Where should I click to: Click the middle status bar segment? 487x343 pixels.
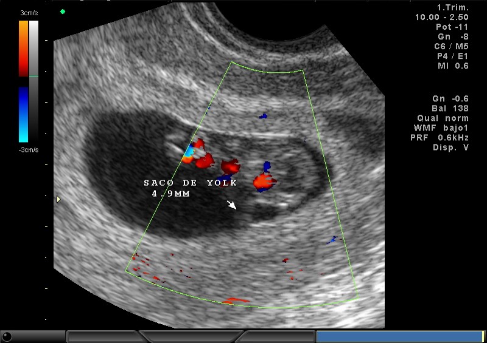(x=192, y=336)
